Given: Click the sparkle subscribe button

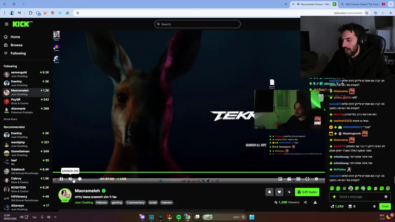Looking at the screenshot, I should pyautogui.click(x=289, y=192).
